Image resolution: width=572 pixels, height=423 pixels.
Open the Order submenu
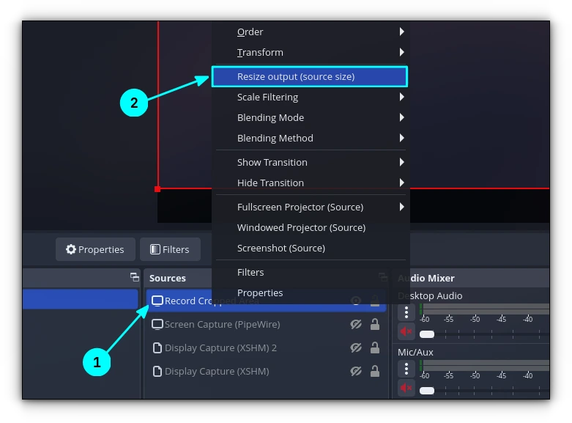click(x=311, y=32)
